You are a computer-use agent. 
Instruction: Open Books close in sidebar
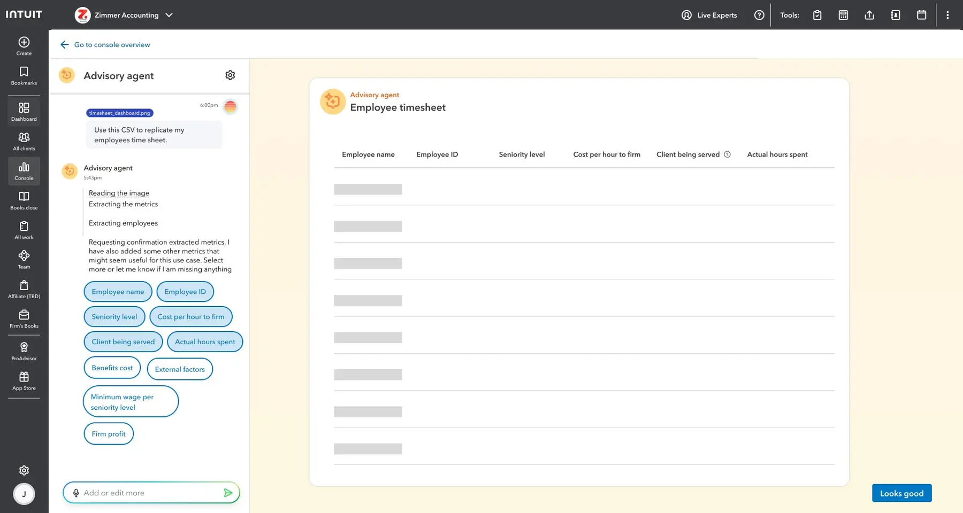tap(24, 200)
